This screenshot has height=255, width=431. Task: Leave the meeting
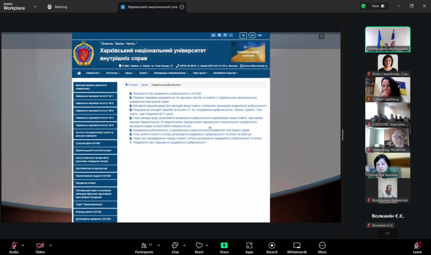[x=417, y=246]
